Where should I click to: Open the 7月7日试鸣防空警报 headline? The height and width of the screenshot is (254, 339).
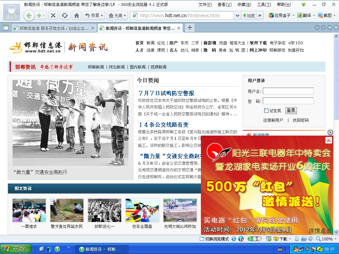tap(166, 93)
